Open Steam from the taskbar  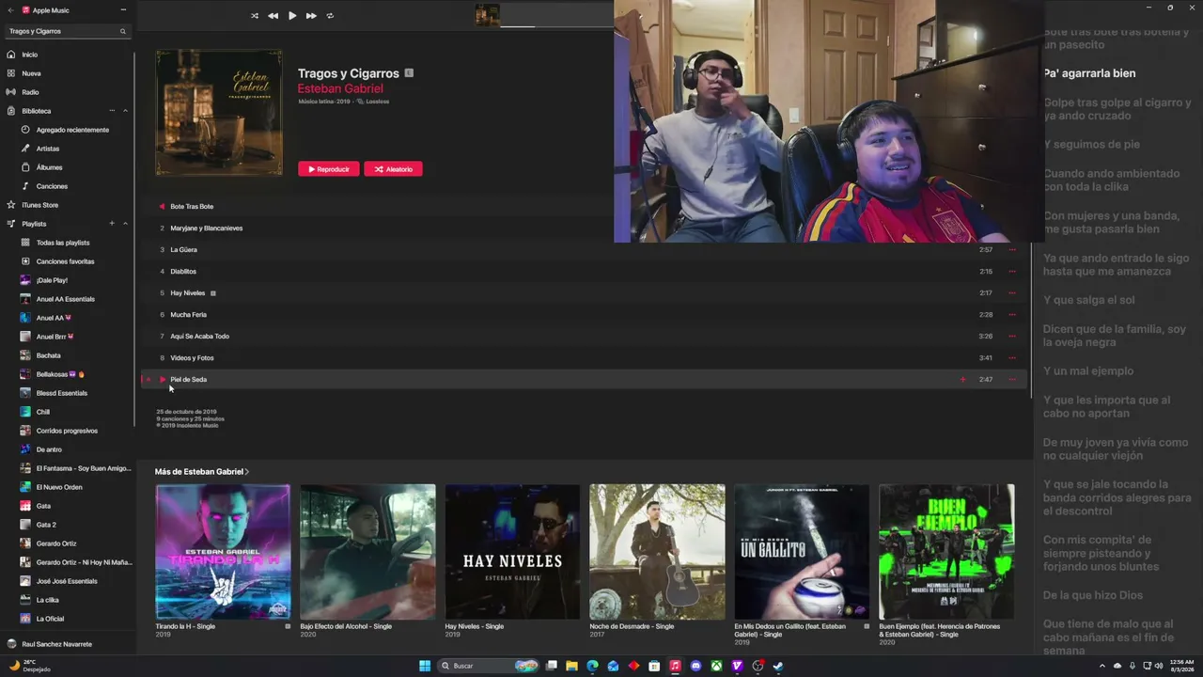pos(778,666)
